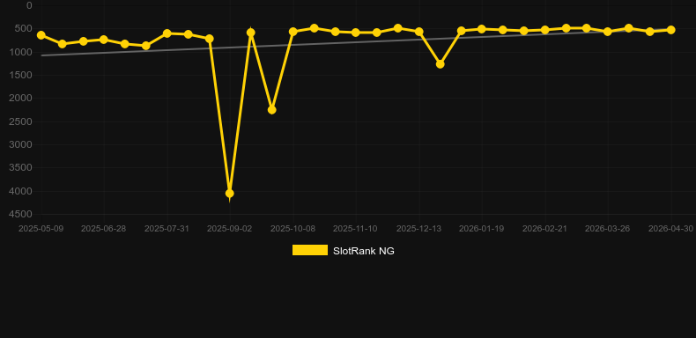Toggle the SlotRank NG legend label
Viewport: 696px width, 338px height.
click(364, 251)
